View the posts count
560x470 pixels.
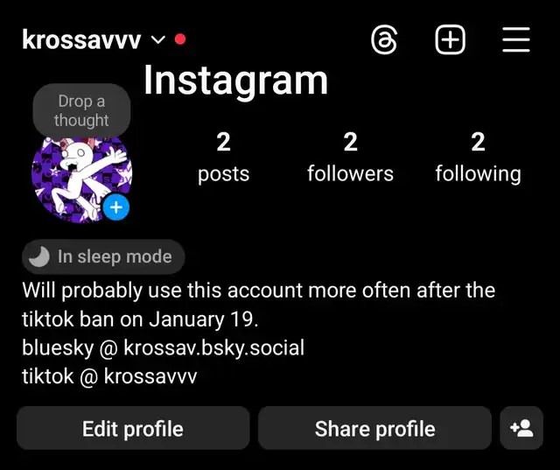(224, 158)
